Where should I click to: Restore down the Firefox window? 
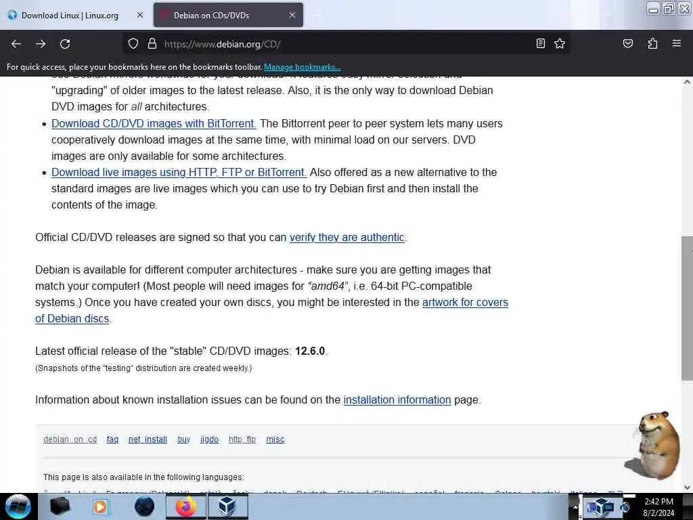[669, 8]
